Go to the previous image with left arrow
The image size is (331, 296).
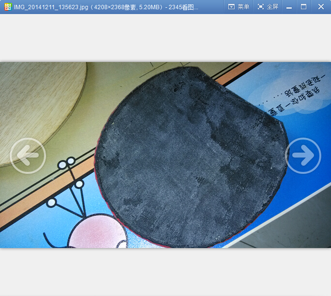click(x=28, y=156)
